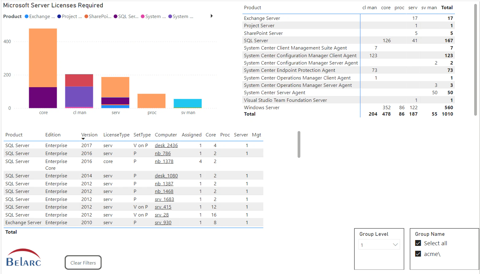Click the Version column sort chevron
The width and height of the screenshot is (480, 274).
83,139
